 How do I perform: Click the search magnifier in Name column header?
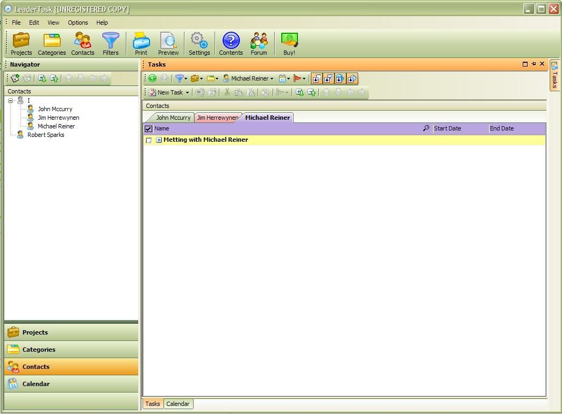[x=426, y=128]
